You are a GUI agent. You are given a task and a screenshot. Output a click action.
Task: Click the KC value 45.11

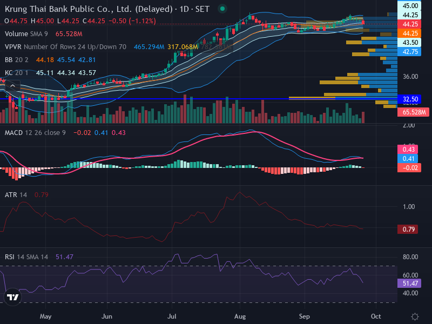click(x=45, y=73)
